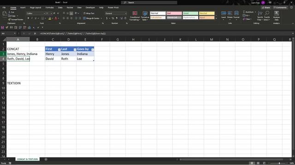
Task: Apply Accounting dollar format
Action: 106,18
